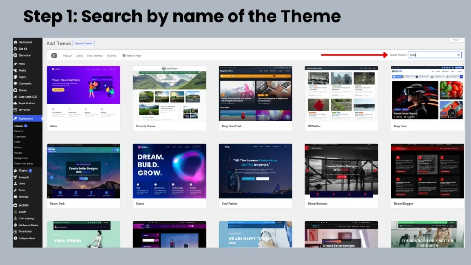Image resolution: width=471 pixels, height=265 pixels.
Task: Click the Upload Theme button
Action: (84, 43)
